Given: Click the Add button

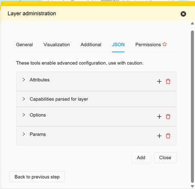Looking at the screenshot, I should click(x=141, y=158).
